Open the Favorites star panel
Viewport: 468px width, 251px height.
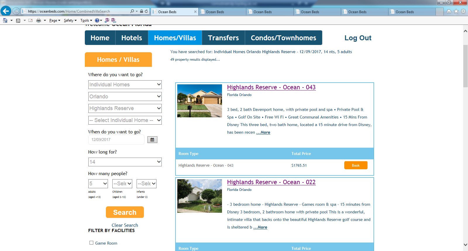(x=456, y=11)
